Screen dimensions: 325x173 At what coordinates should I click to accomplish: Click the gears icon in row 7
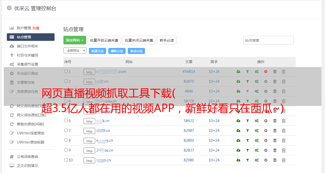coord(257,131)
